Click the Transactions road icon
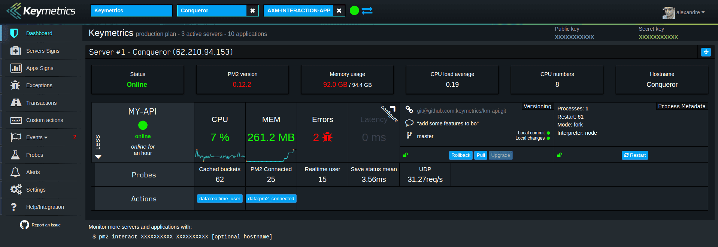Screen dimensions: 718x247 [16, 103]
